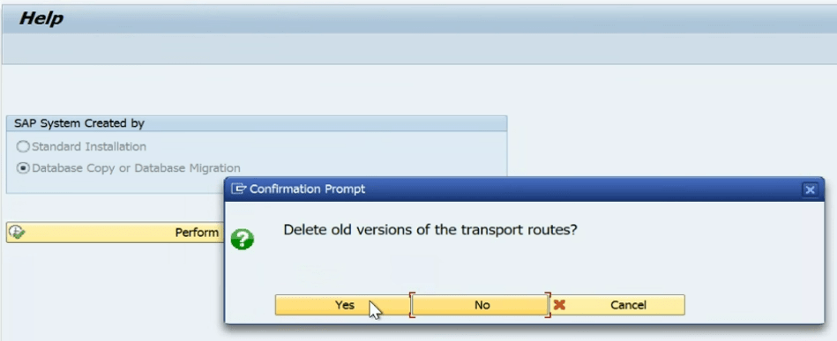Image resolution: width=837 pixels, height=341 pixels.
Task: Click the transport routes question text
Action: (x=430, y=230)
